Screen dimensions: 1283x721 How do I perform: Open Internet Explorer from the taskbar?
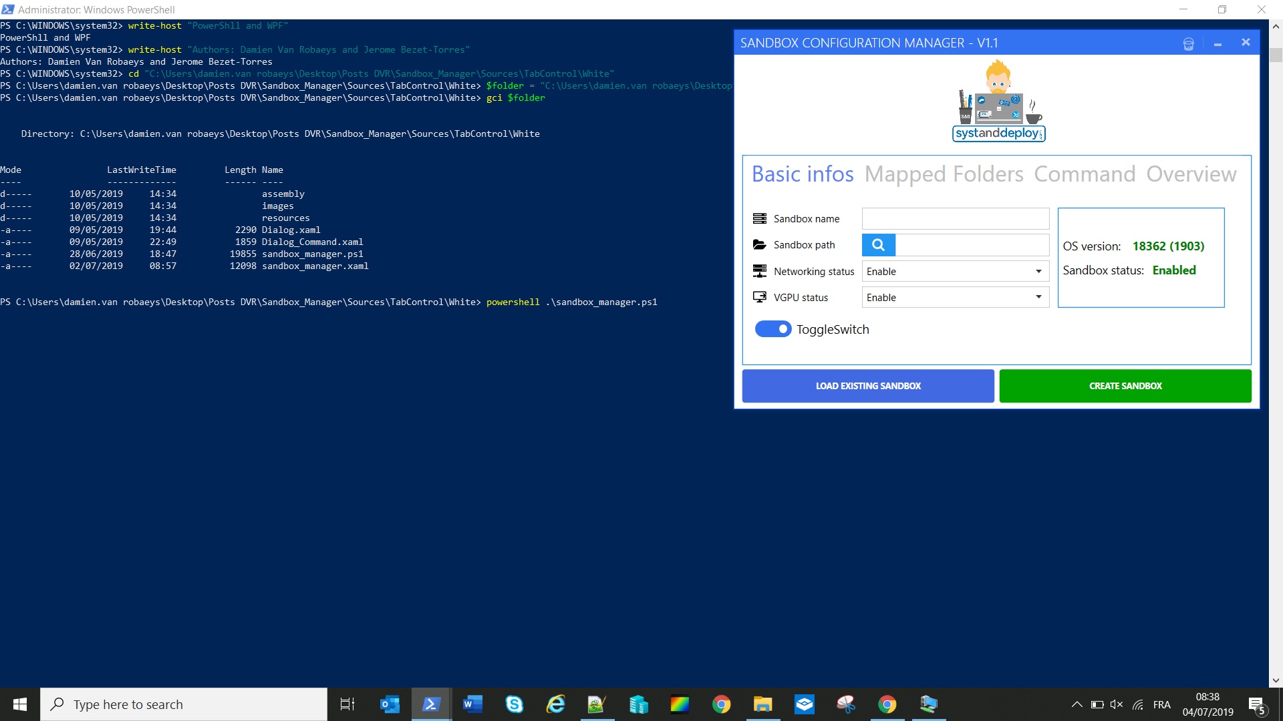(x=555, y=704)
